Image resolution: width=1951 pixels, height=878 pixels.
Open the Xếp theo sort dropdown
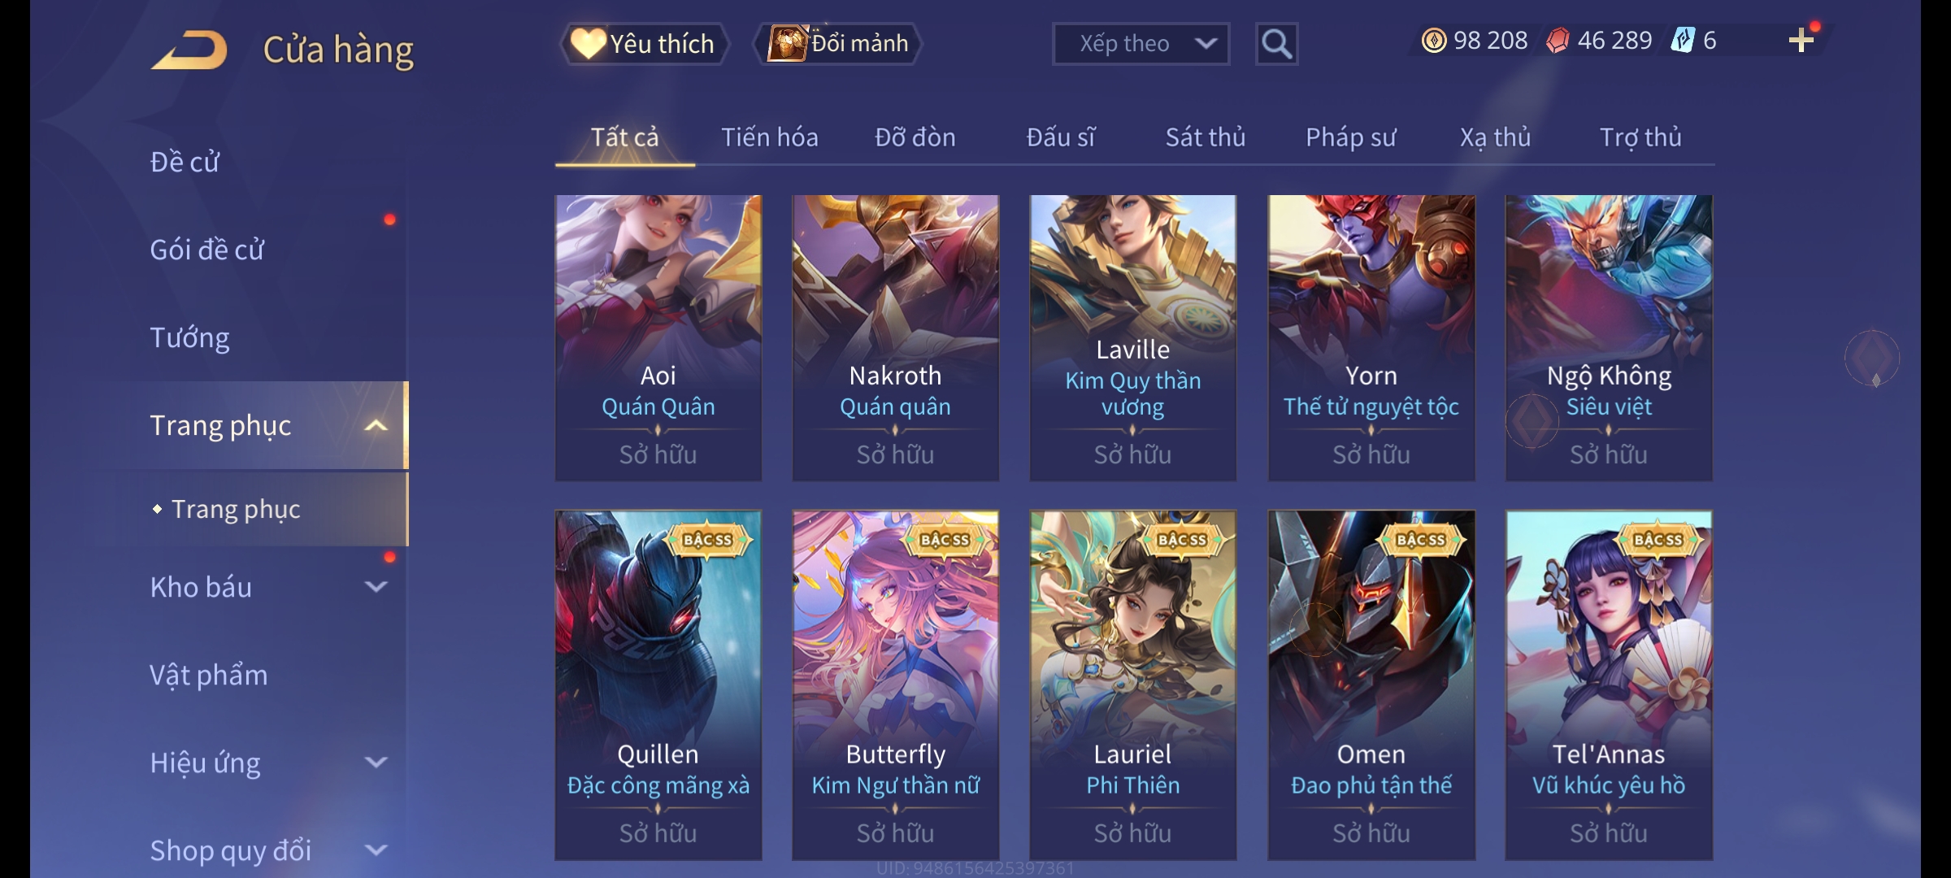click(x=1141, y=44)
